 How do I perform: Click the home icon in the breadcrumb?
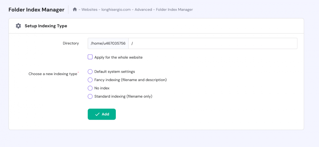75,10
